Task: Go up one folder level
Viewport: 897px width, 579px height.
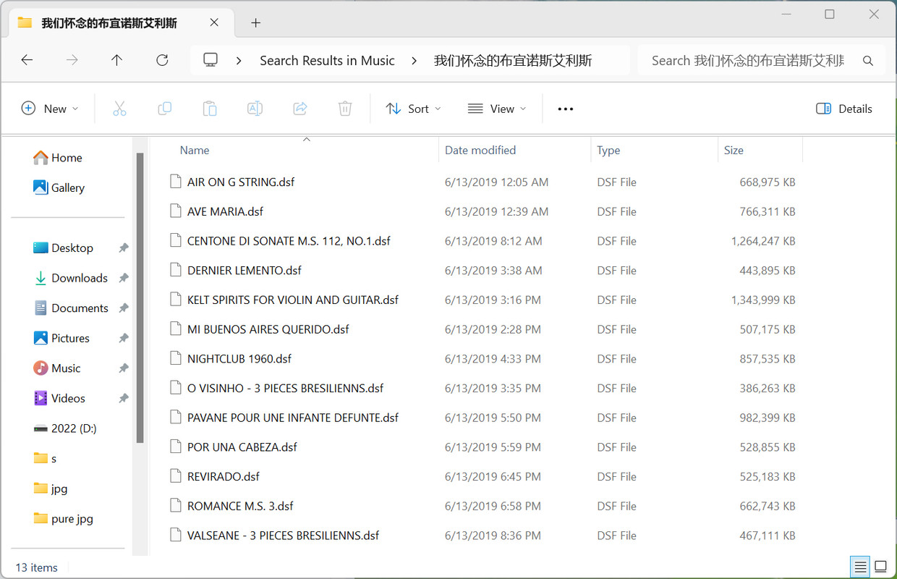Action: (116, 60)
